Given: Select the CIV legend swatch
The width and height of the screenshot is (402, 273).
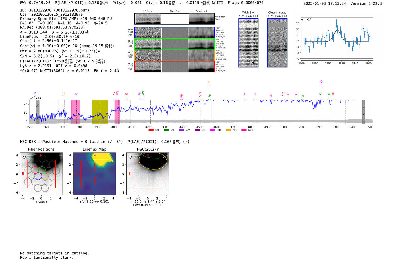Looking at the screenshot, I should click(x=182, y=130).
